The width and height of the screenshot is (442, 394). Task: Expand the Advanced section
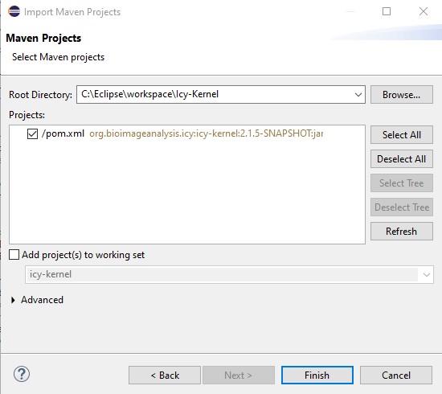tap(13, 300)
